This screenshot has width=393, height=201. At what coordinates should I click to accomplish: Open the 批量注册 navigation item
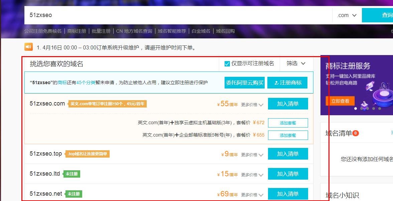(x=101, y=30)
